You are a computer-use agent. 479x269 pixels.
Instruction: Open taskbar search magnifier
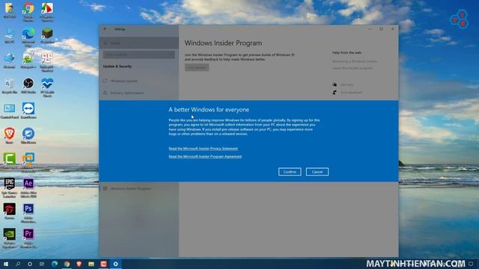point(18,264)
